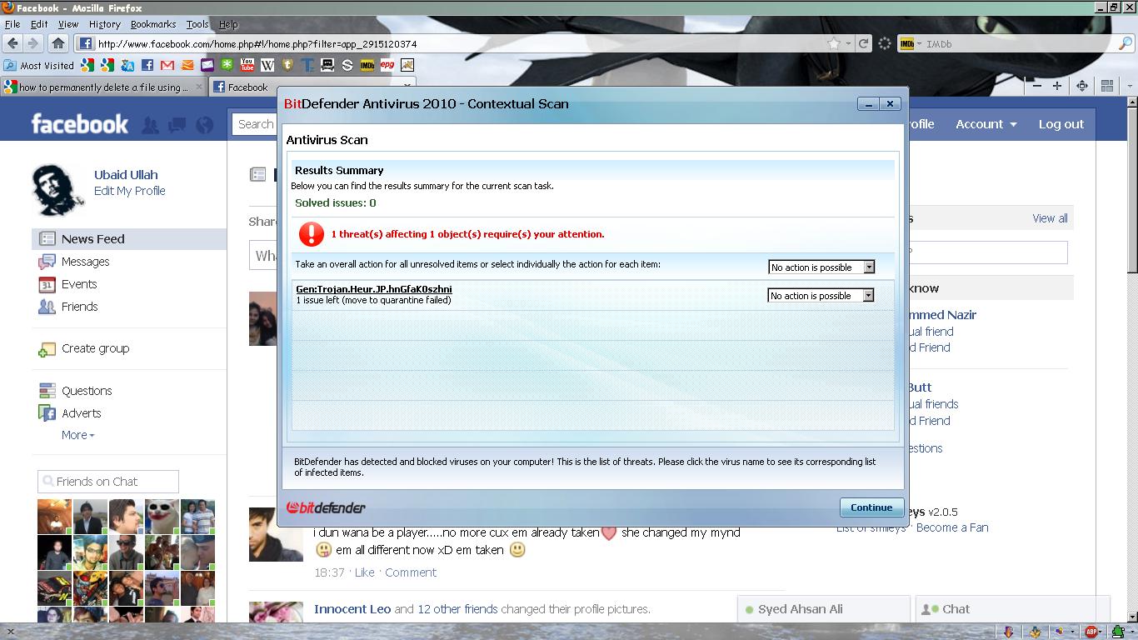Click the Innocent Leo name link
Viewport: 1138px width, 640px height.
coord(352,609)
